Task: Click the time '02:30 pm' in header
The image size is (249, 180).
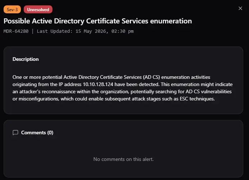Action: (x=123, y=31)
